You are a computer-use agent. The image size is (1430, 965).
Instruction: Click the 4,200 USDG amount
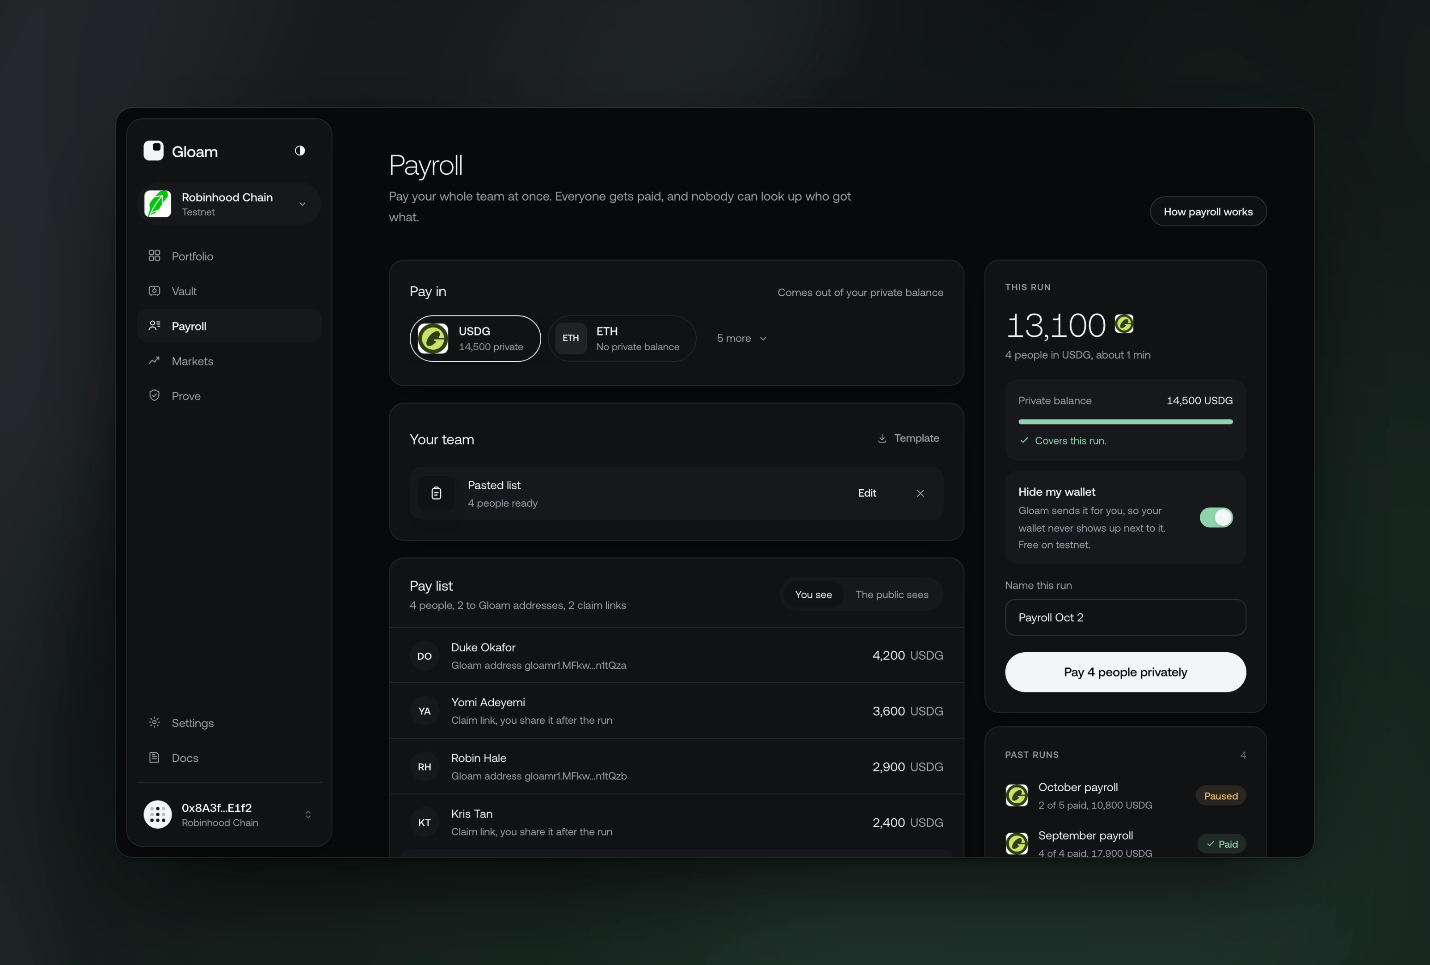[x=908, y=656]
